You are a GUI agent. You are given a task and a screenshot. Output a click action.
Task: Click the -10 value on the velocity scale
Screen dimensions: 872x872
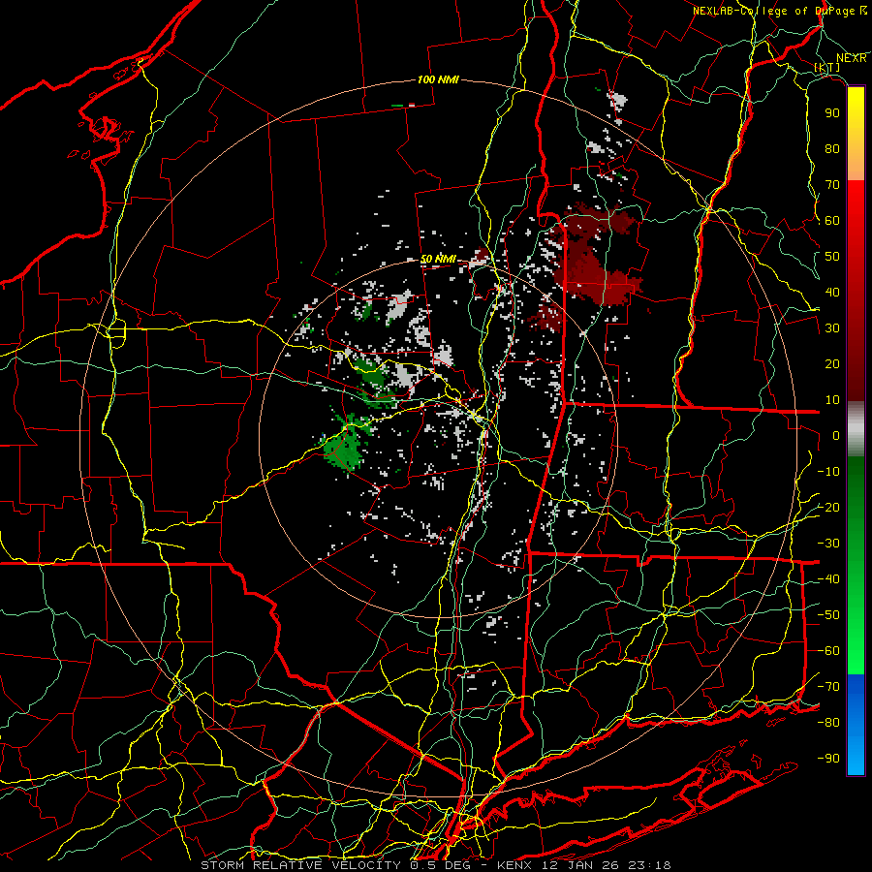pos(828,472)
